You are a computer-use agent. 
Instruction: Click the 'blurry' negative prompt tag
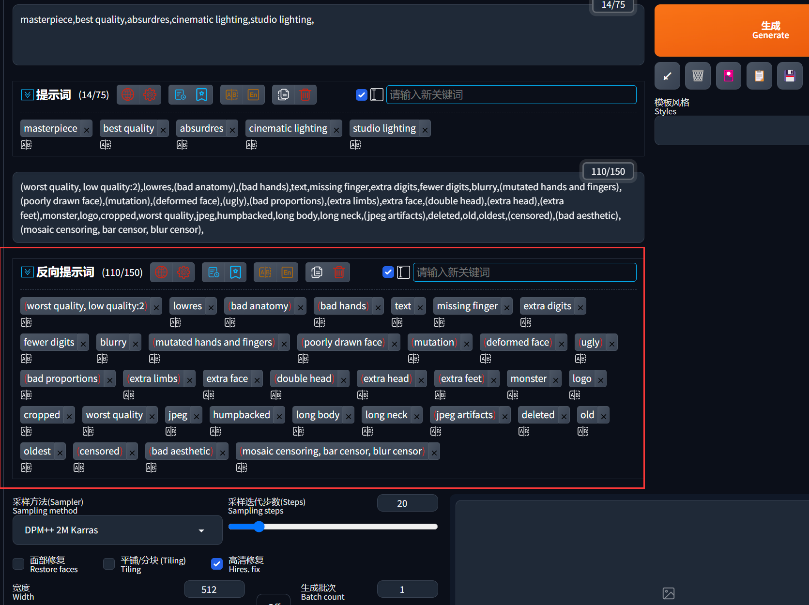click(113, 342)
